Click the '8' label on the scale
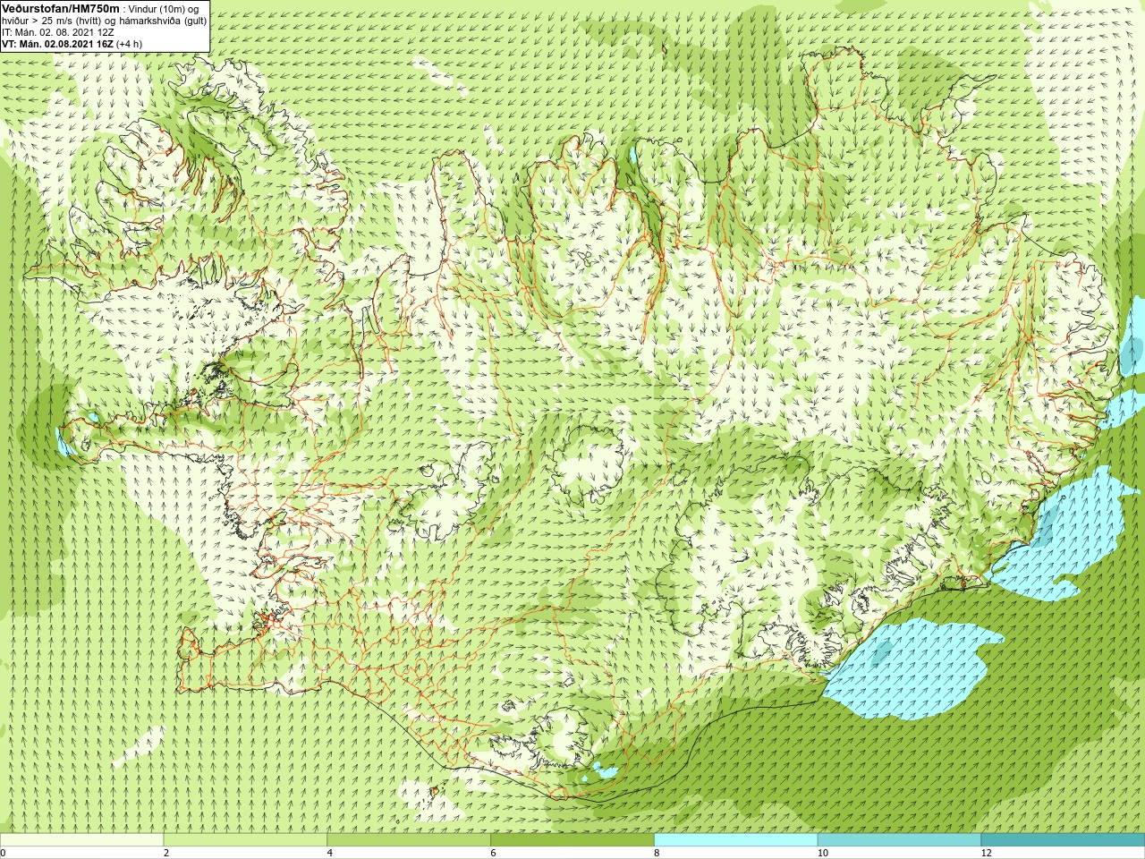Viewport: 1145px width, 859px height. 657,853
